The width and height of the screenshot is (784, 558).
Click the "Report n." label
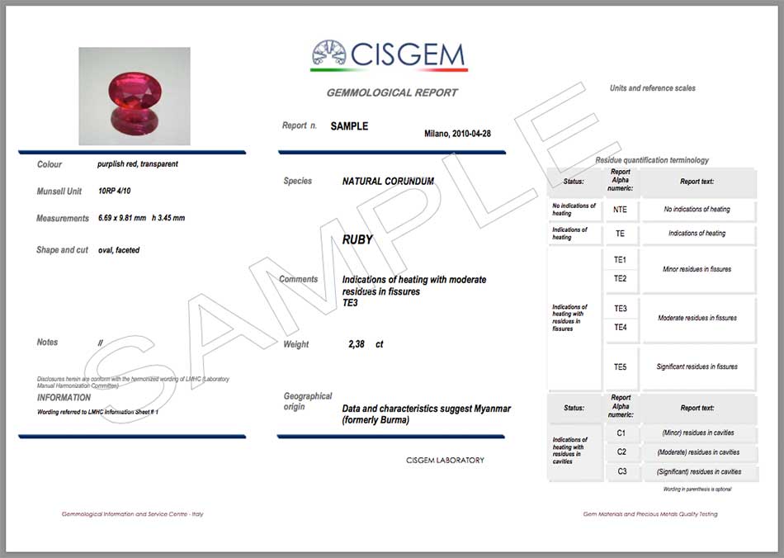(300, 125)
